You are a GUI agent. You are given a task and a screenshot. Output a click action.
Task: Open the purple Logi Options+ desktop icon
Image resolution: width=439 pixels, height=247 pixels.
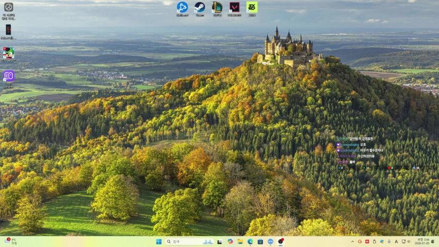[8, 76]
